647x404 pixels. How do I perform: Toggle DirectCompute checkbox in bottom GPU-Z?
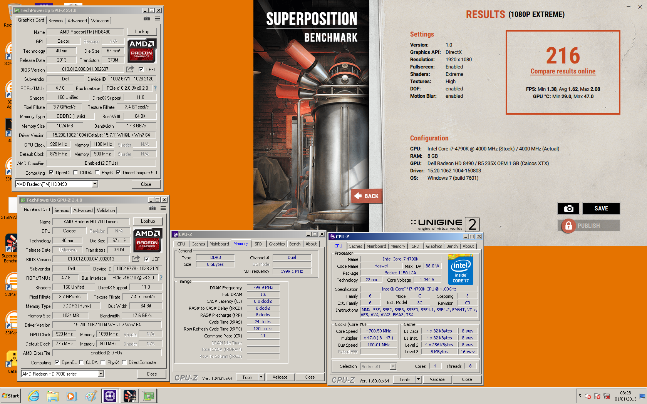[x=124, y=362]
